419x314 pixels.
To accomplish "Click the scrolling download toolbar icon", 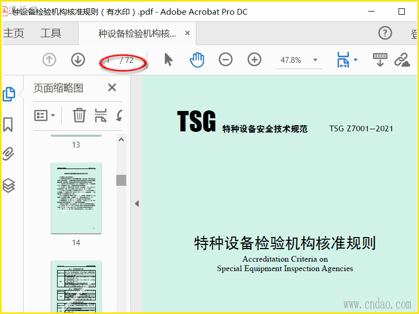I will 380,60.
